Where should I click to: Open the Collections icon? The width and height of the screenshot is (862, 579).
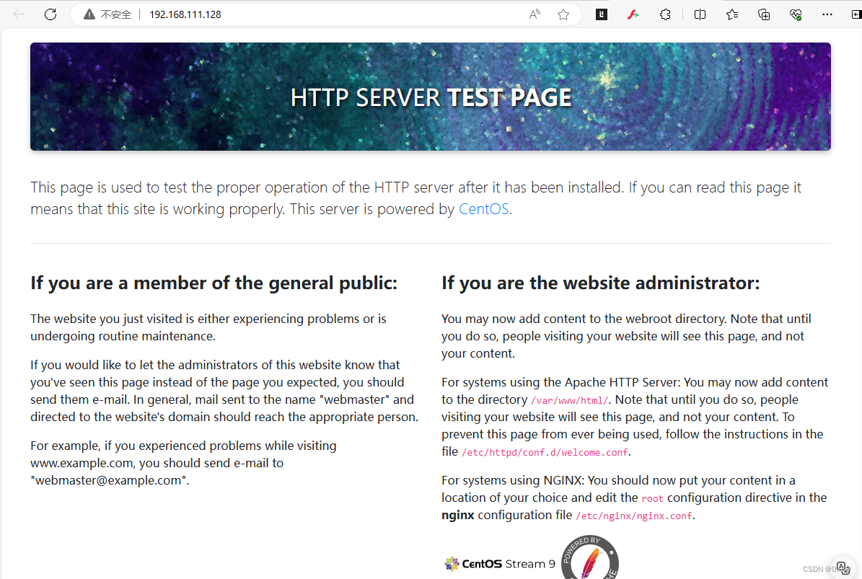[x=764, y=15]
